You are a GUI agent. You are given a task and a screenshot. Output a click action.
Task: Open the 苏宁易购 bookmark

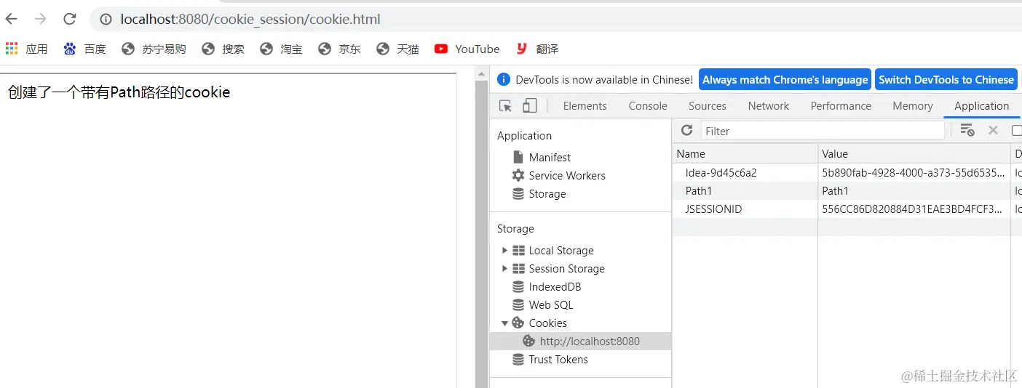[154, 49]
